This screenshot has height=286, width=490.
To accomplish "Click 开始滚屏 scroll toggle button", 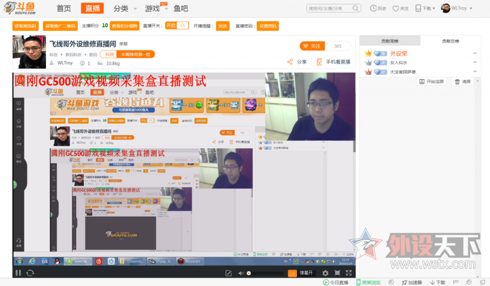I will (x=431, y=81).
